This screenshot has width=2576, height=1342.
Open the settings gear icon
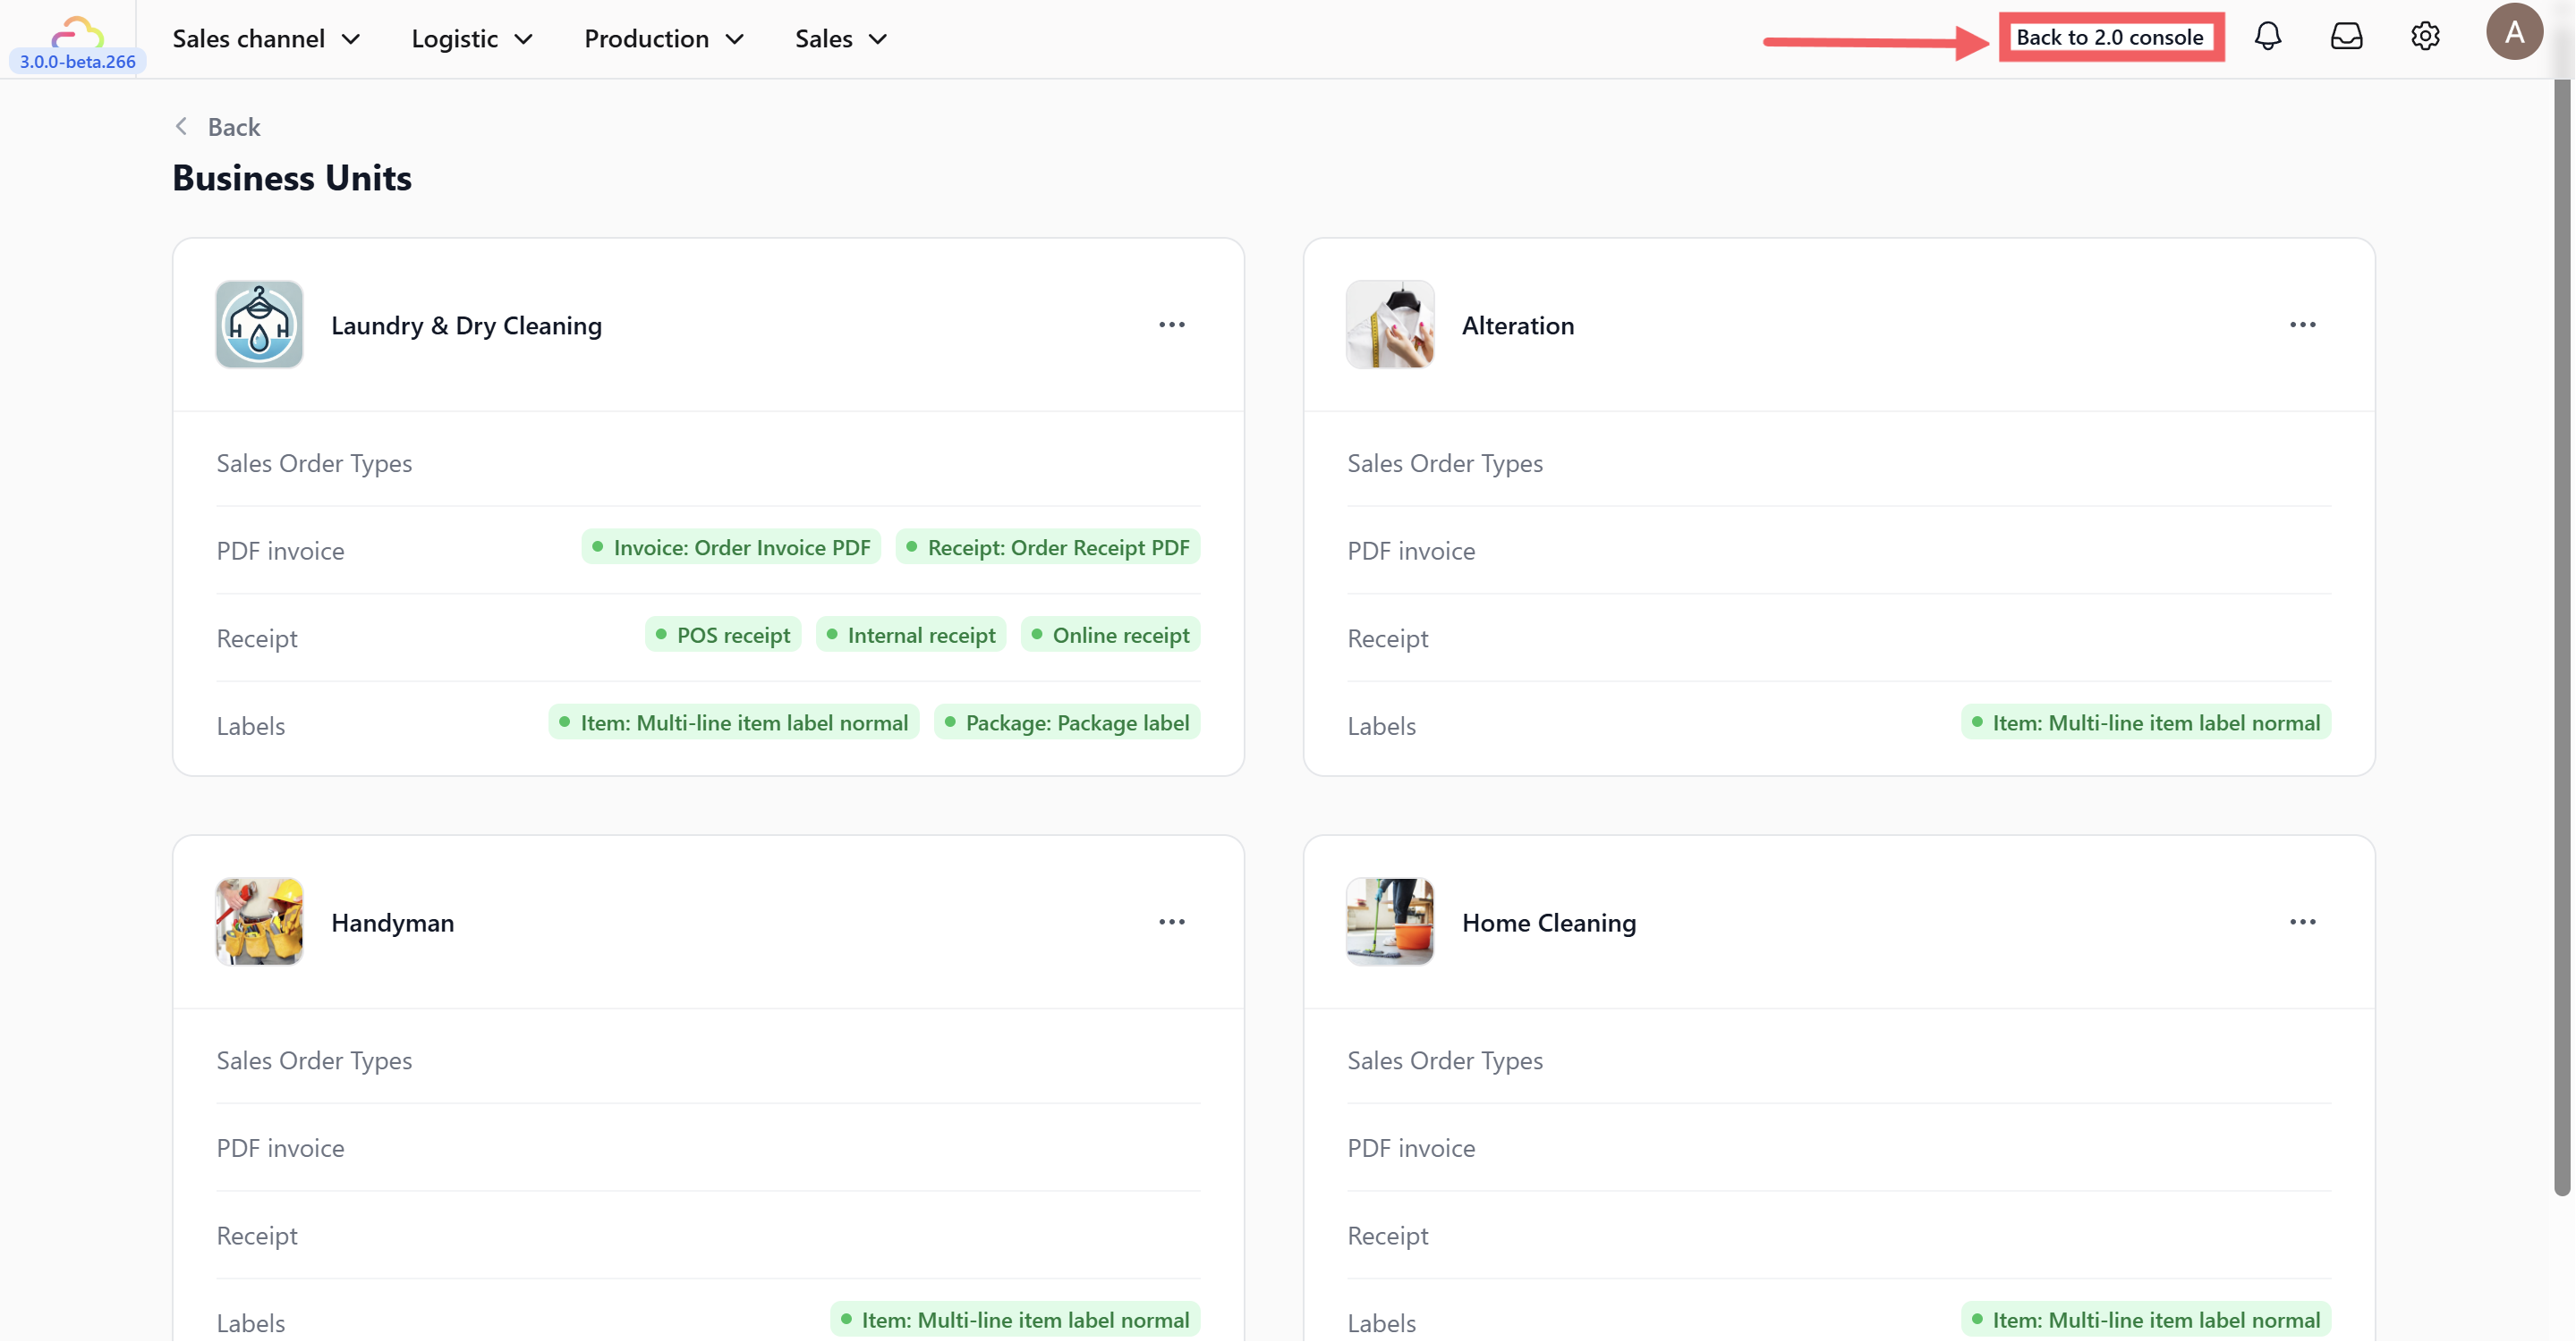coord(2424,37)
